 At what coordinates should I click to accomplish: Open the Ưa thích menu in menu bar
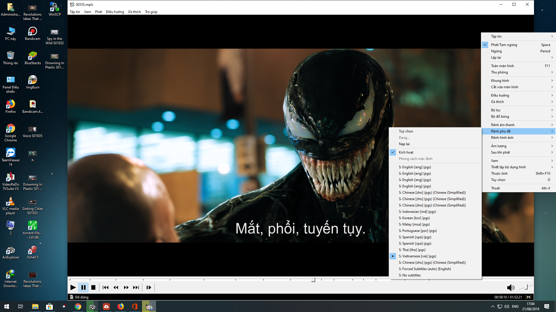click(135, 12)
